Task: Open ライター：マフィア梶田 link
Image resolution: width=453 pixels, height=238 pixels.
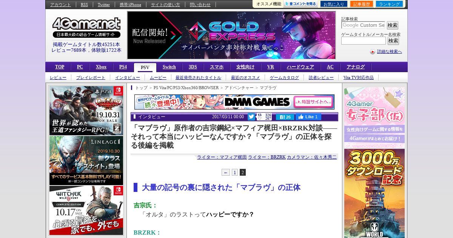Action: coord(222,157)
